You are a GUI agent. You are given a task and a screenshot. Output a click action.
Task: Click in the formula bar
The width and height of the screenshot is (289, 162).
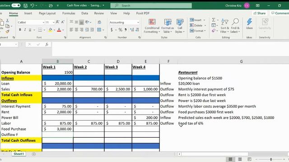click(171, 49)
